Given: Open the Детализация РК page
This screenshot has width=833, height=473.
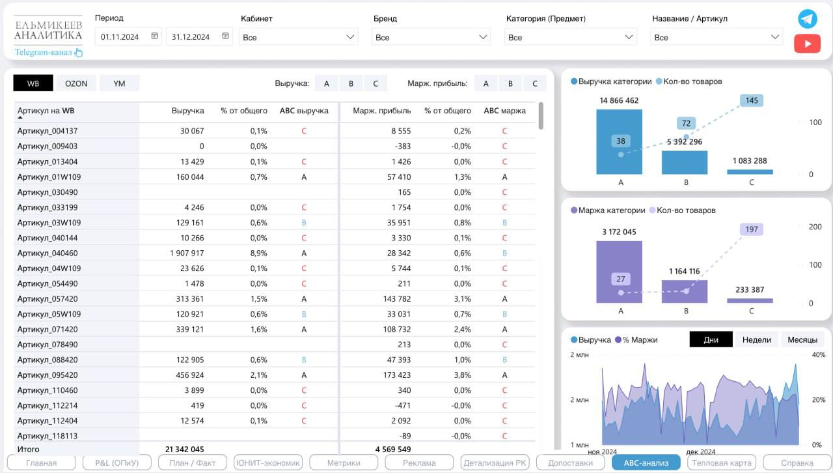Looking at the screenshot, I should [495, 463].
